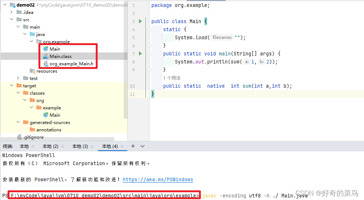Select the resources folder
The height and width of the screenshot is (200, 364).
point(47,71)
